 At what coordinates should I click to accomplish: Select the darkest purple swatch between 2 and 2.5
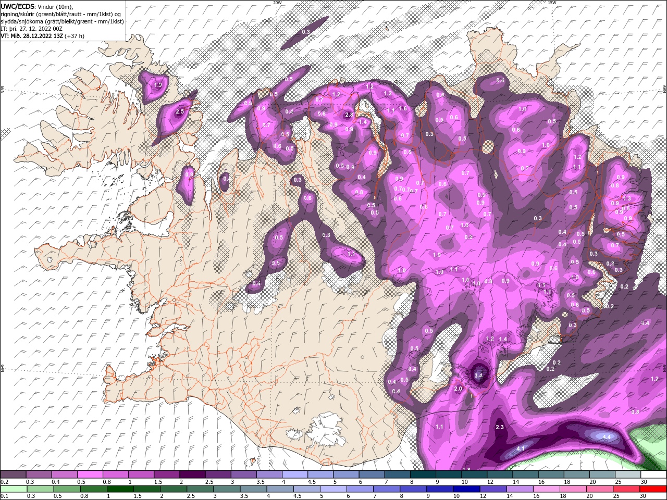coord(192,474)
